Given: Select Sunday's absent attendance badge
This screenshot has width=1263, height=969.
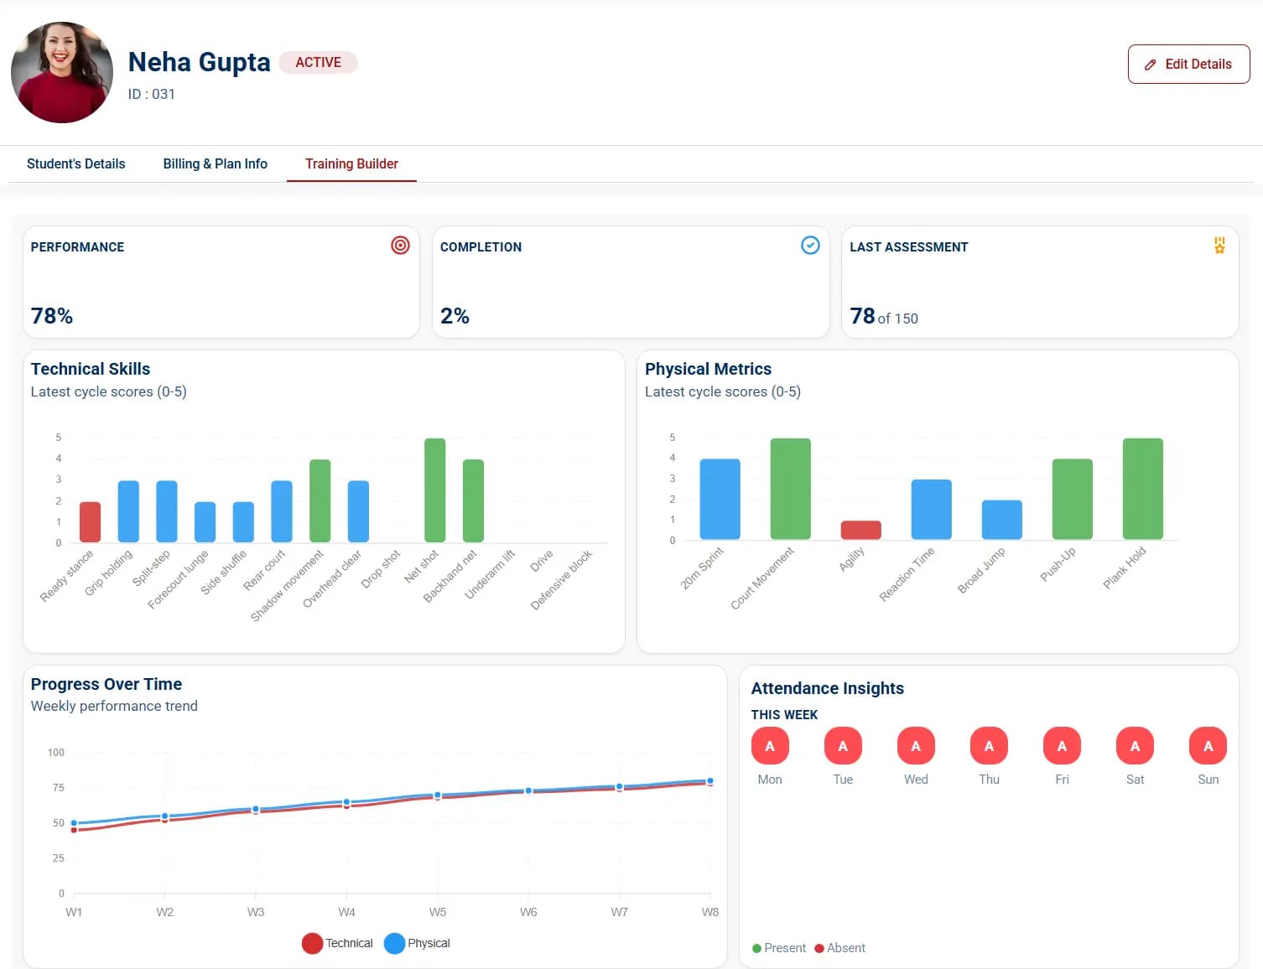Looking at the screenshot, I should click(x=1208, y=745).
